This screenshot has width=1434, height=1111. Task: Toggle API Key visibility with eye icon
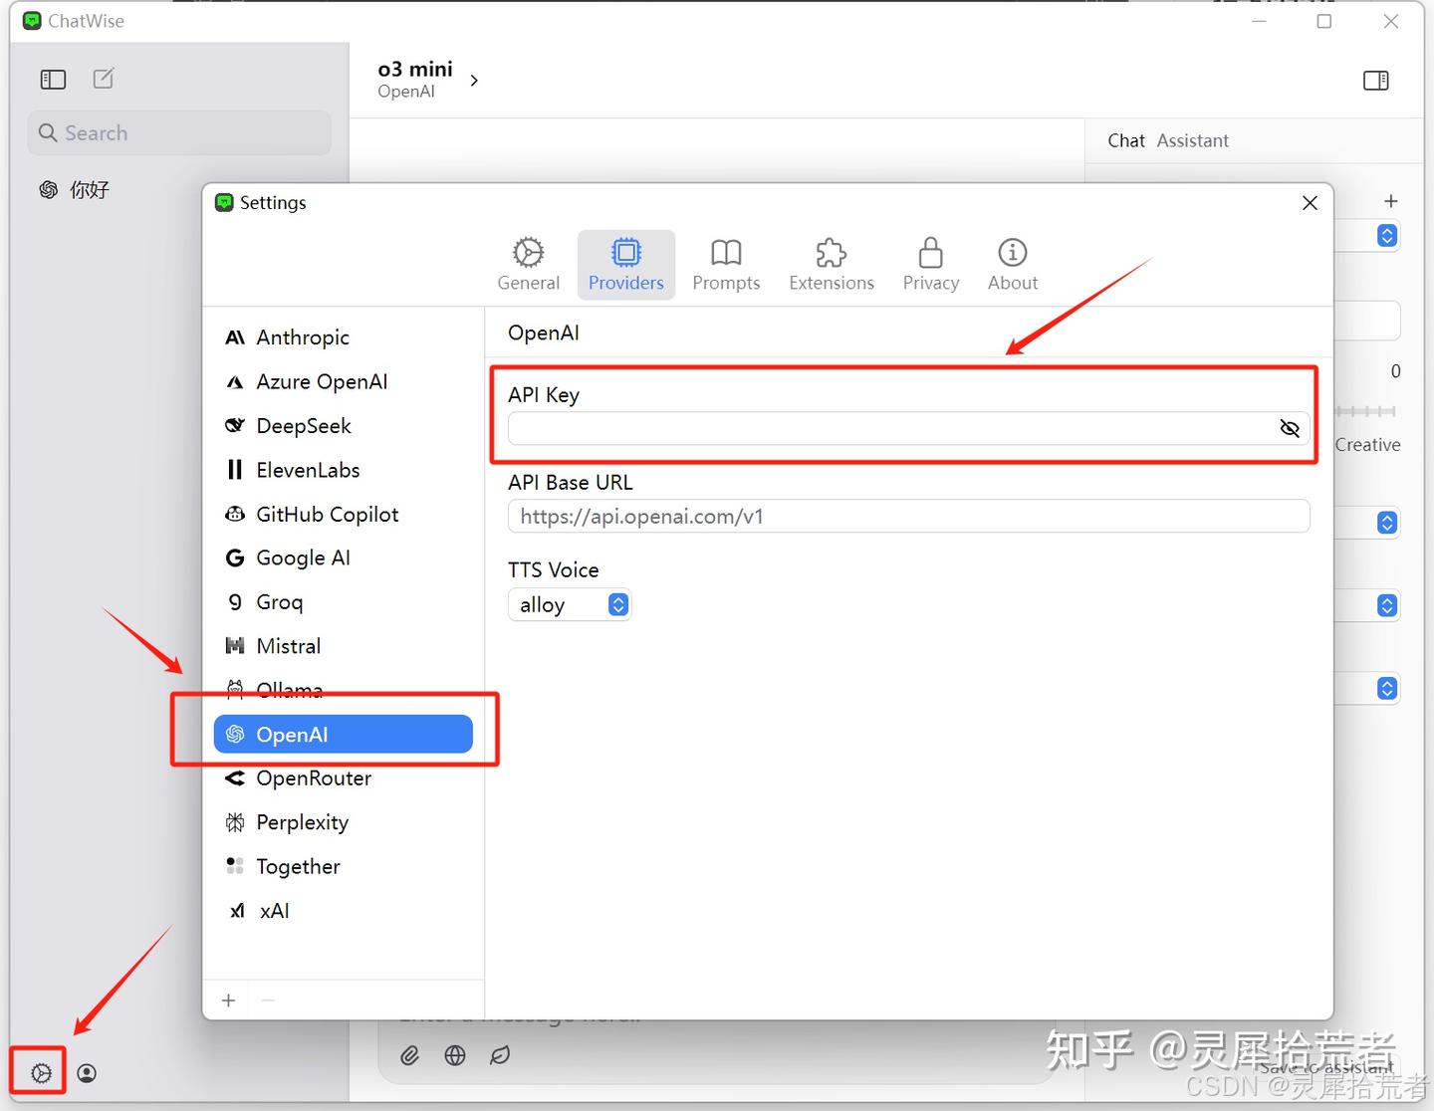[x=1290, y=428]
